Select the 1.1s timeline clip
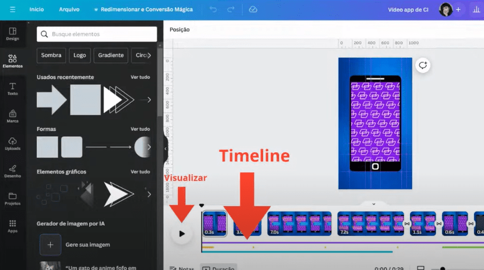 [x=423, y=224]
